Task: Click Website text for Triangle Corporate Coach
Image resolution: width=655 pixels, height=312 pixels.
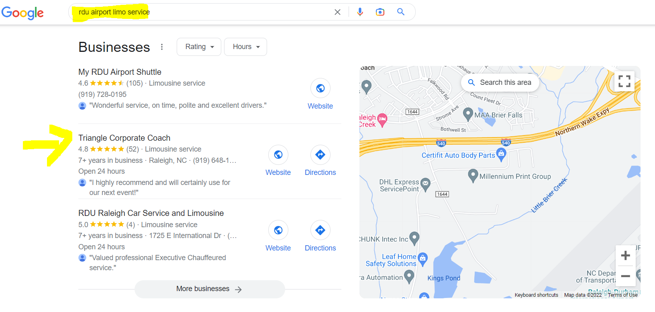Action: coord(278,172)
